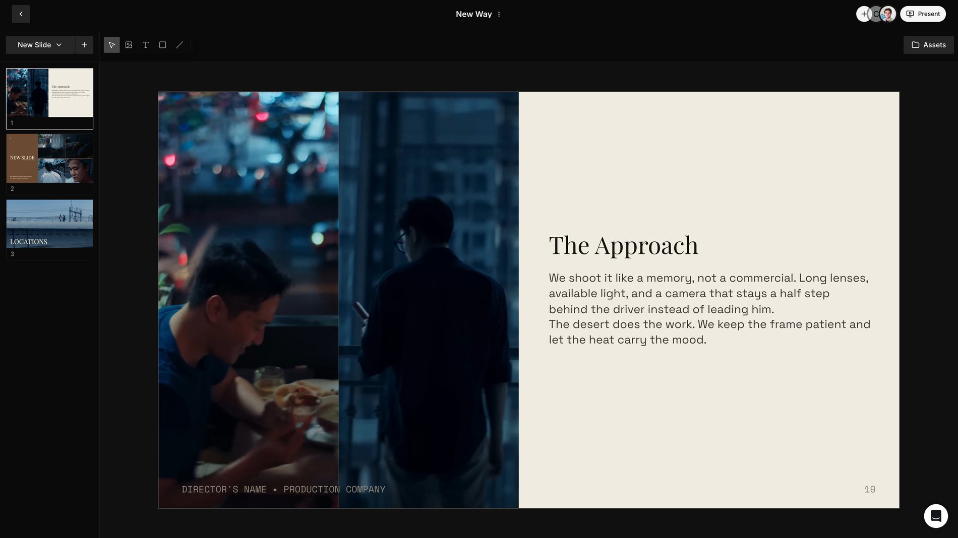958x538 pixels.
Task: Expand the New Slide dropdown
Action: [40, 45]
